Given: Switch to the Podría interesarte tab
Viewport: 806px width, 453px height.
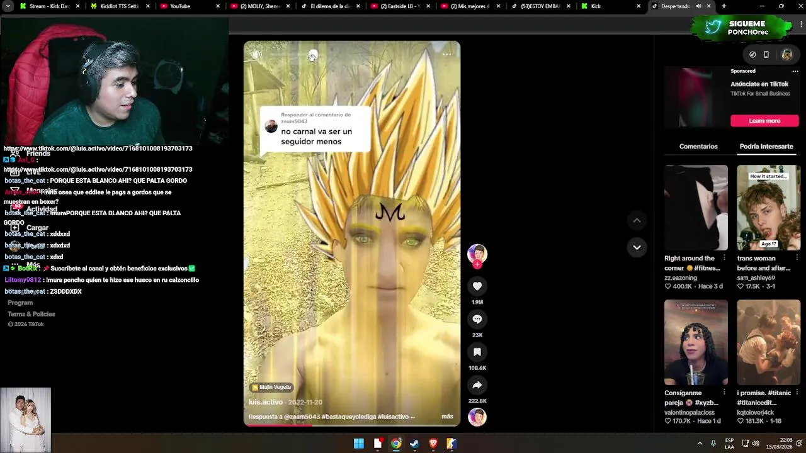Looking at the screenshot, I should click(x=766, y=147).
